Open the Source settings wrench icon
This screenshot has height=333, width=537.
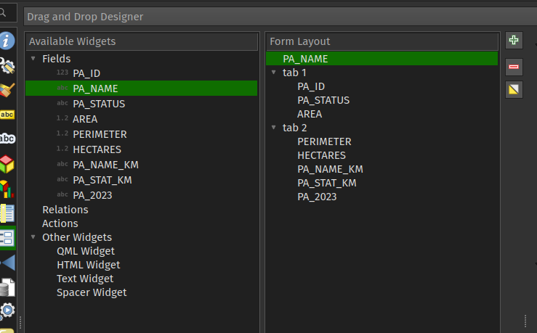click(x=7, y=66)
